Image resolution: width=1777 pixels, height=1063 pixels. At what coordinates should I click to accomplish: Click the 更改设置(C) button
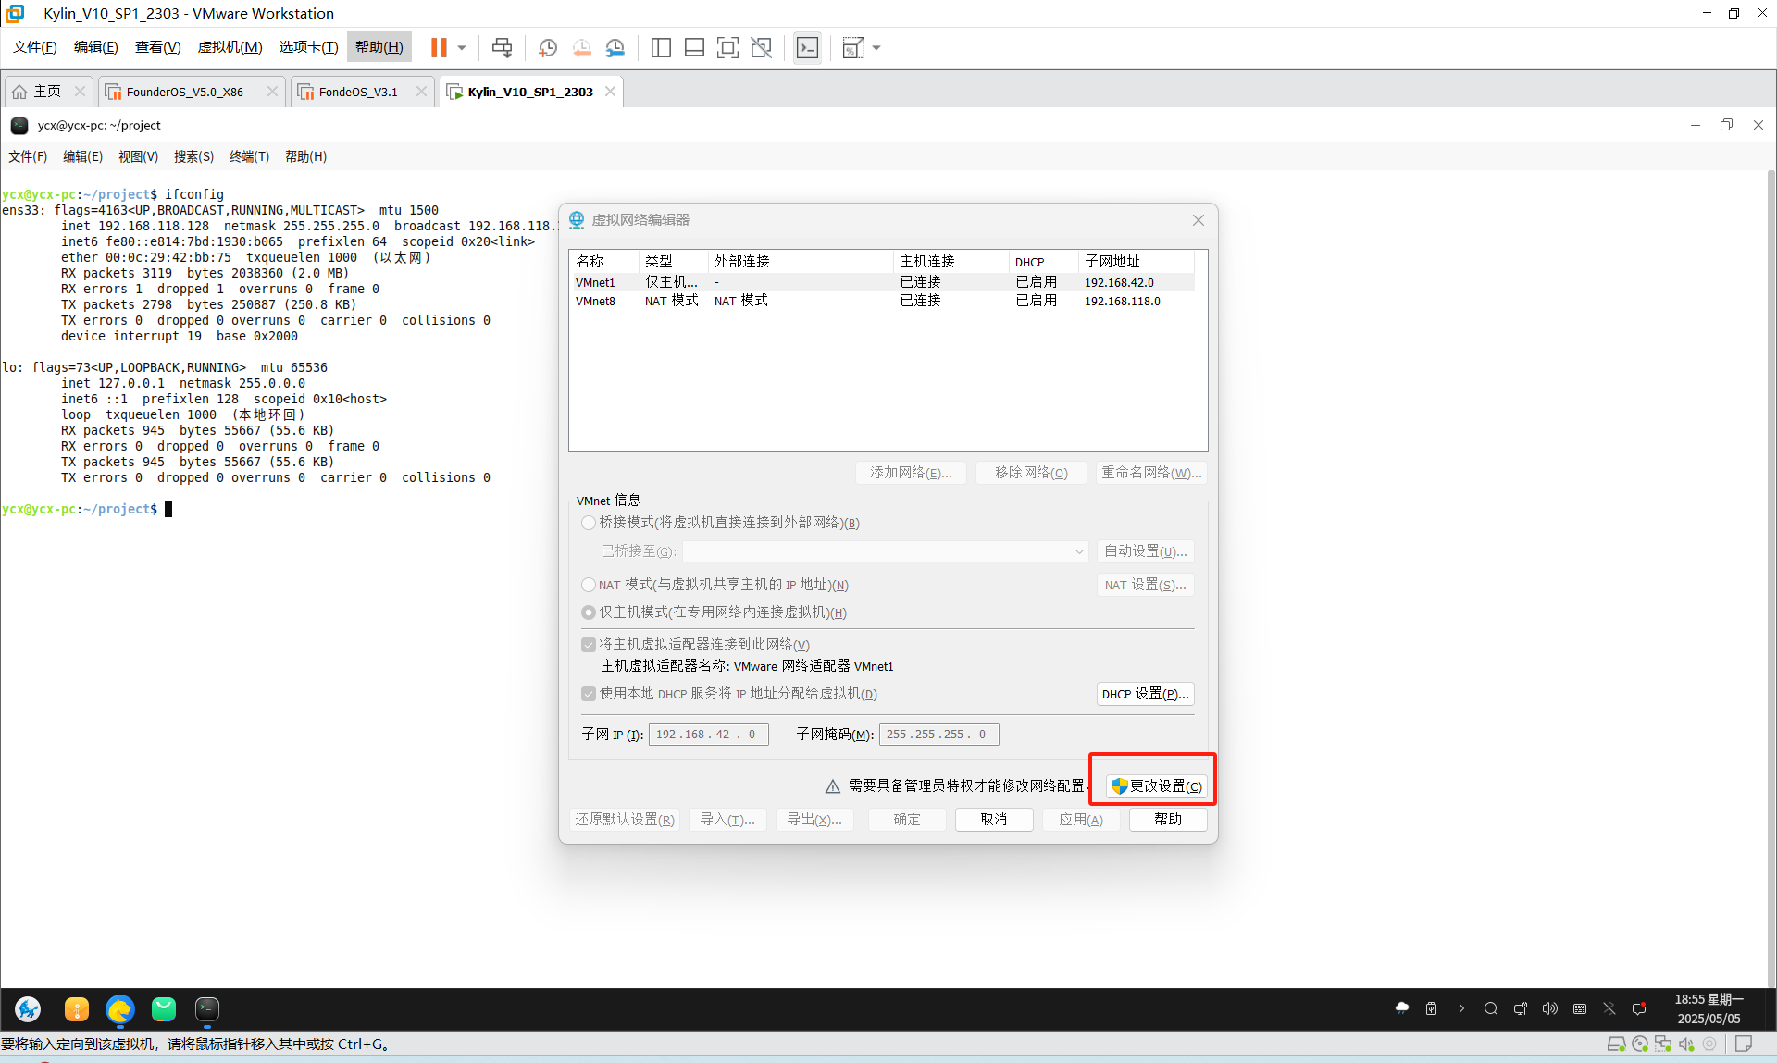pyautogui.click(x=1157, y=785)
